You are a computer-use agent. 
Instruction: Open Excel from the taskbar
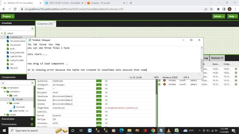[x=177, y=131]
